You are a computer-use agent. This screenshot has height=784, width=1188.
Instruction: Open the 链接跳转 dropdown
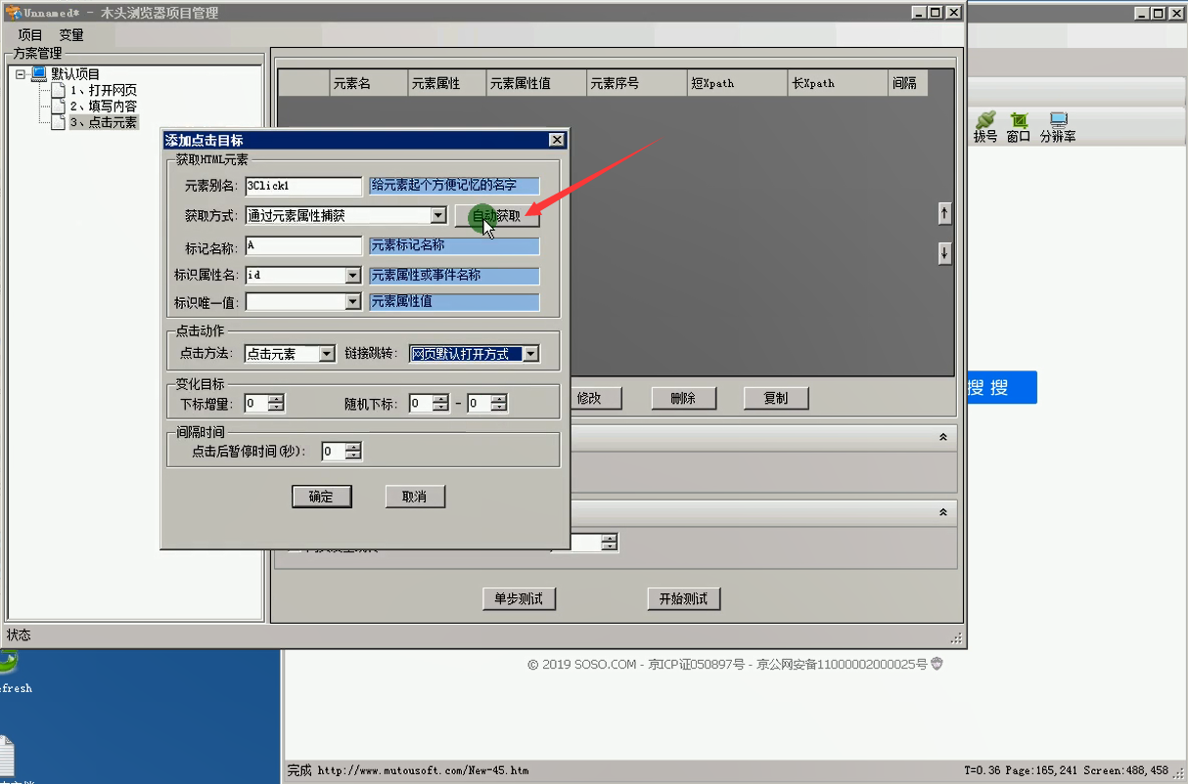pos(530,354)
